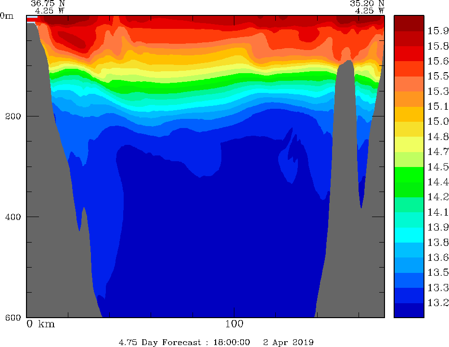449x347 pixels.
Task: Click the '2 Apr 2019' date text
Action: click(x=288, y=342)
